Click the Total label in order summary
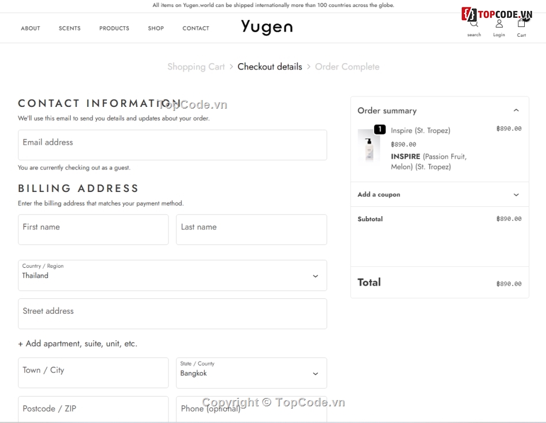The image size is (546, 423). point(369,282)
